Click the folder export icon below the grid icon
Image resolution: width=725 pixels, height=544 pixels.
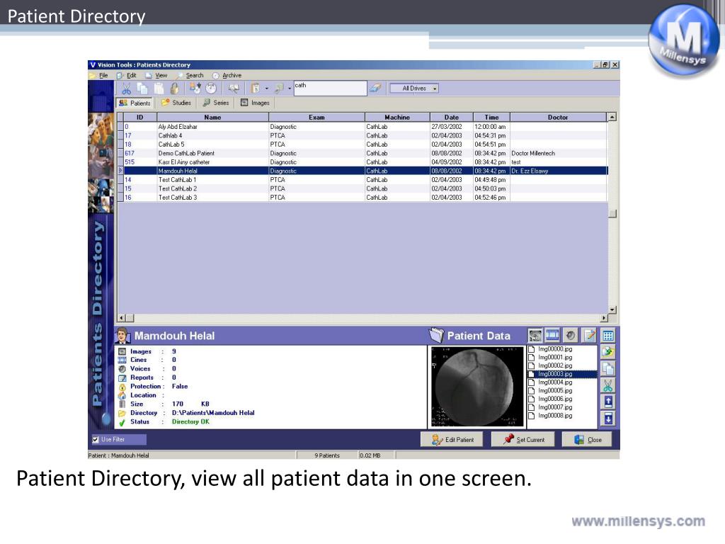[x=608, y=352]
